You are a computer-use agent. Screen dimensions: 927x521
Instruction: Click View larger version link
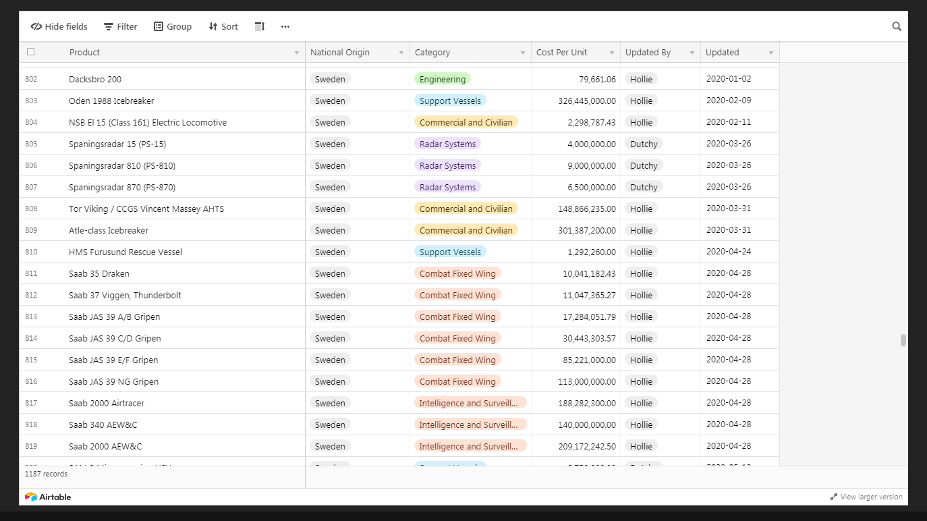tap(866, 497)
